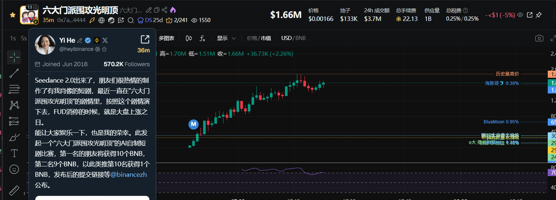Click the 24h volume $3.7M

(x=373, y=19)
